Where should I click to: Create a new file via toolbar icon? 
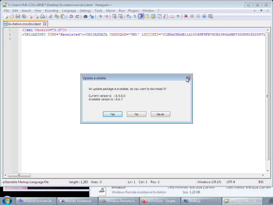[x=6, y=16]
